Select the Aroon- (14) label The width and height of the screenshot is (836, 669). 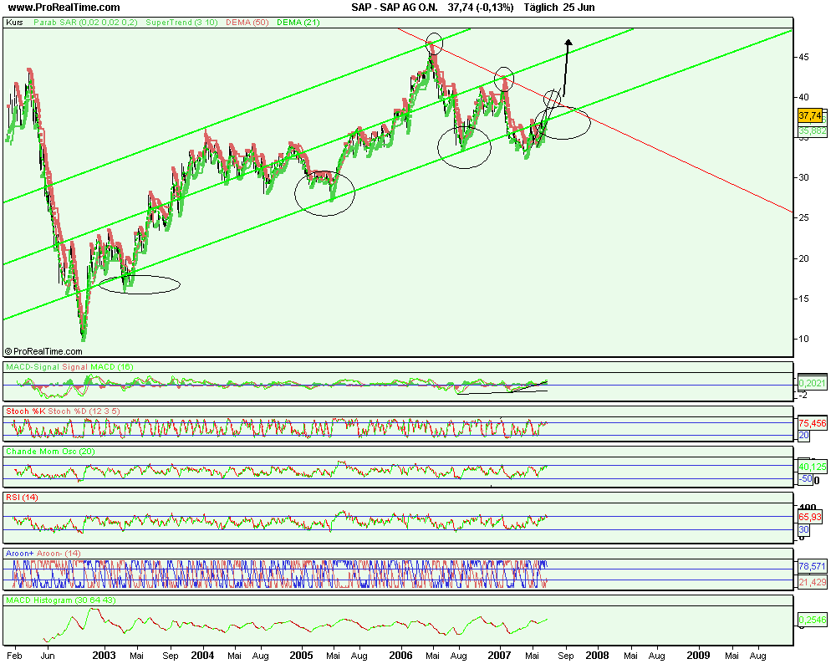[59, 554]
